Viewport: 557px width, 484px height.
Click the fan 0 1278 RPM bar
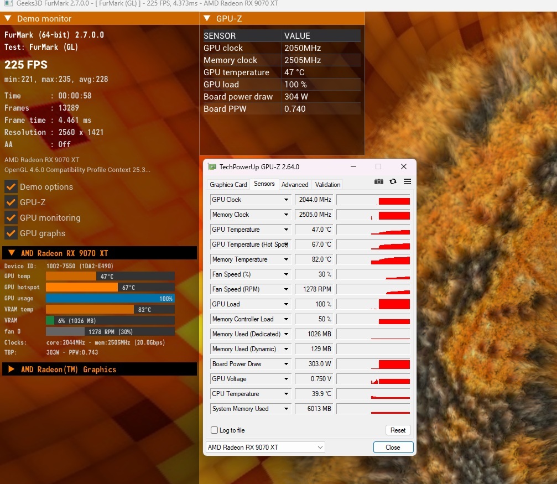coord(110,331)
